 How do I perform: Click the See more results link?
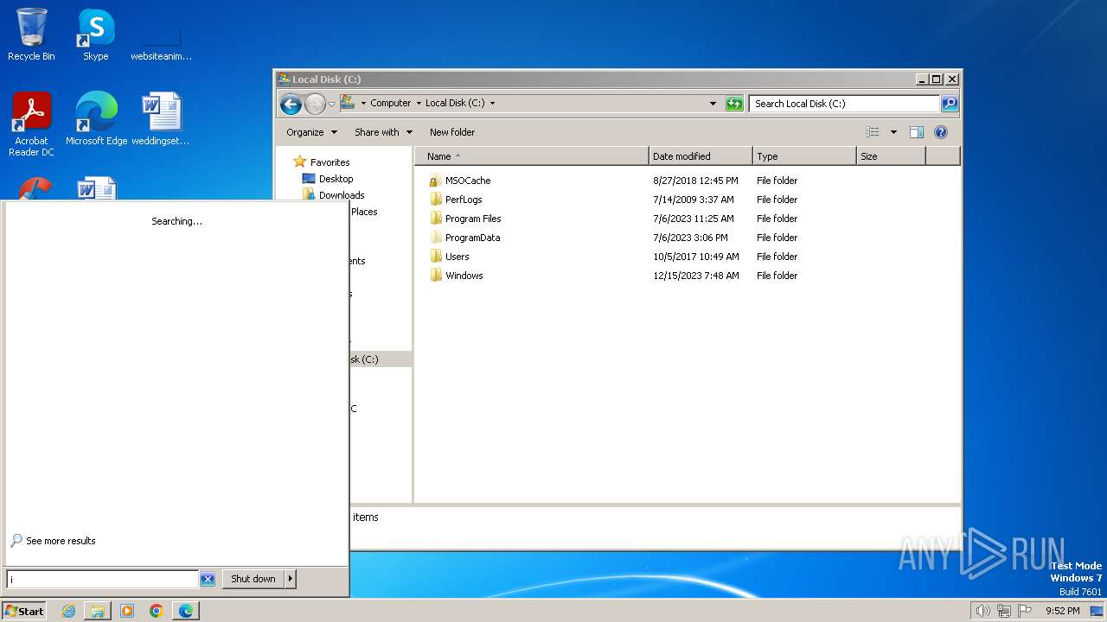[x=54, y=541]
